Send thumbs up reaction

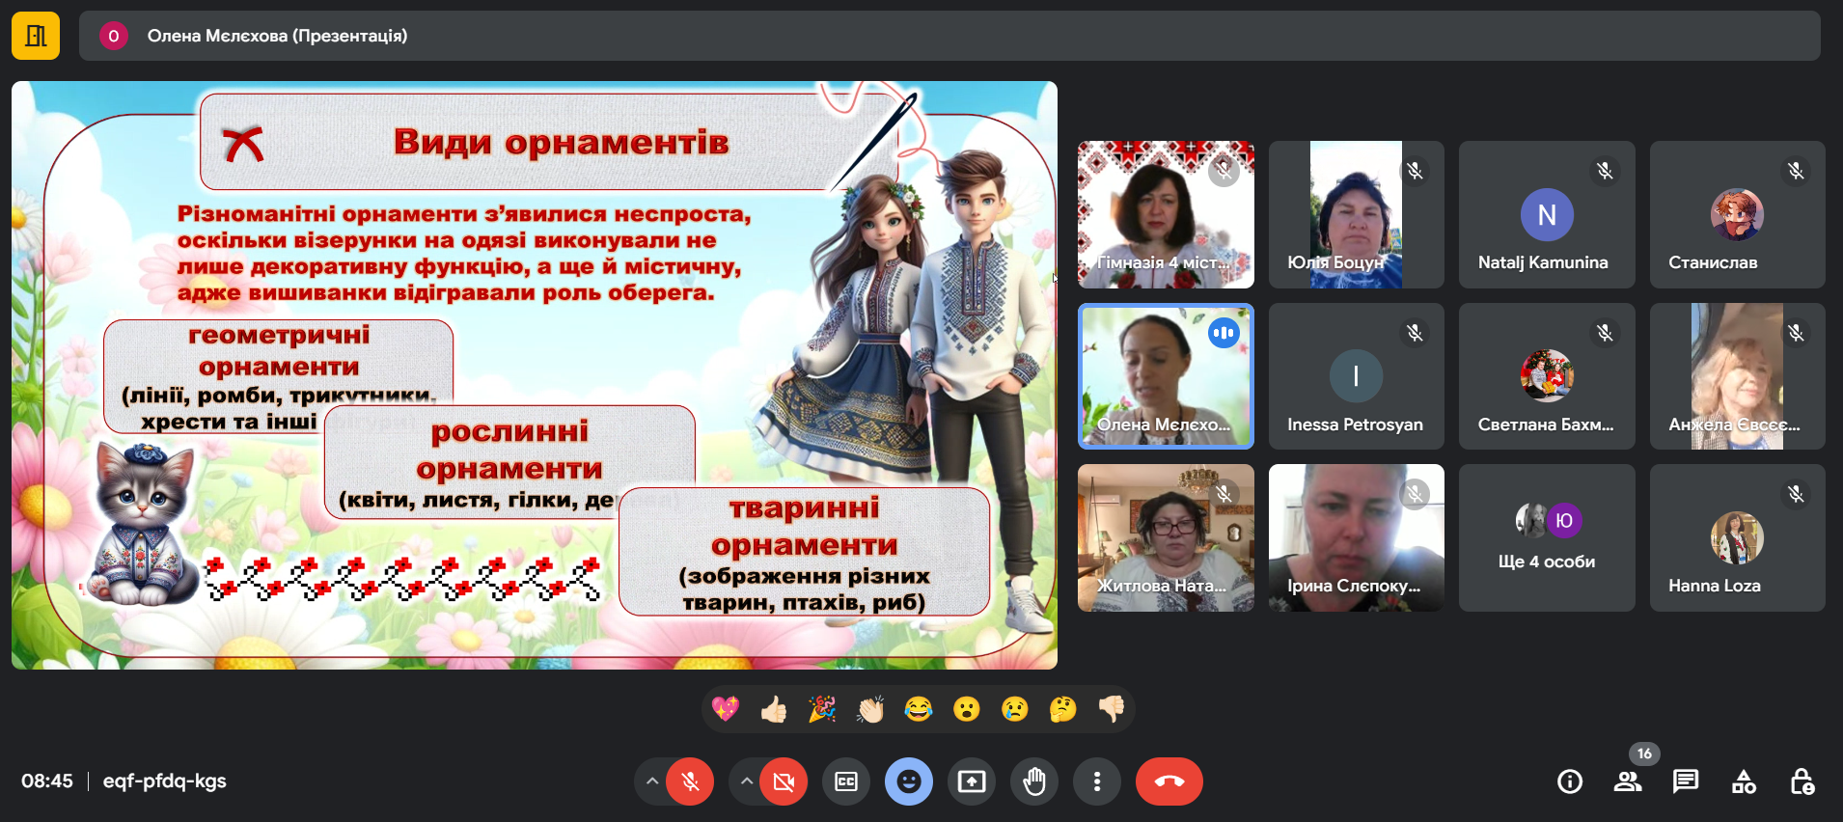click(x=774, y=710)
